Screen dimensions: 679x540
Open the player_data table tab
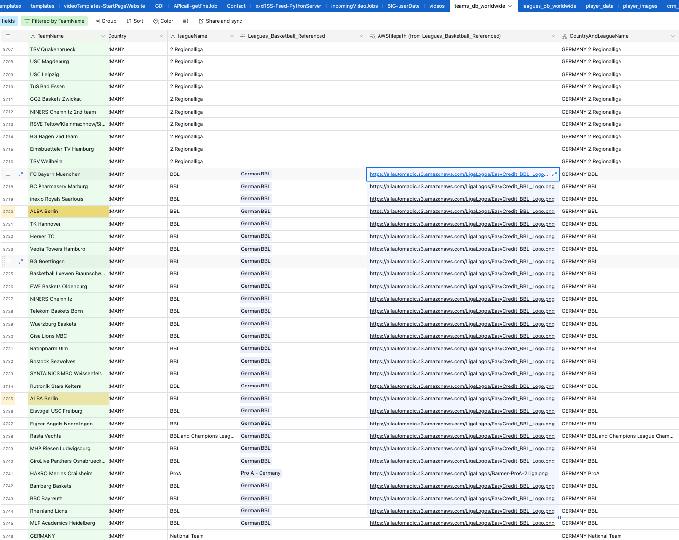(599, 6)
